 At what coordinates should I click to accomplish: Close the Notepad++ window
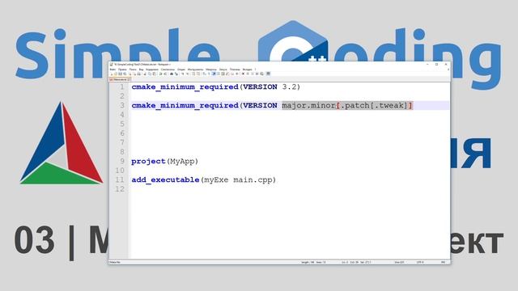[x=446, y=65]
